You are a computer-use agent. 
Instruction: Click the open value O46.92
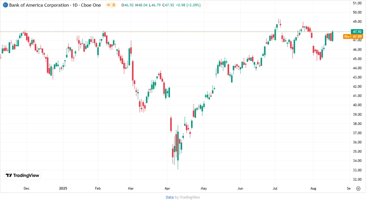click(x=129, y=5)
